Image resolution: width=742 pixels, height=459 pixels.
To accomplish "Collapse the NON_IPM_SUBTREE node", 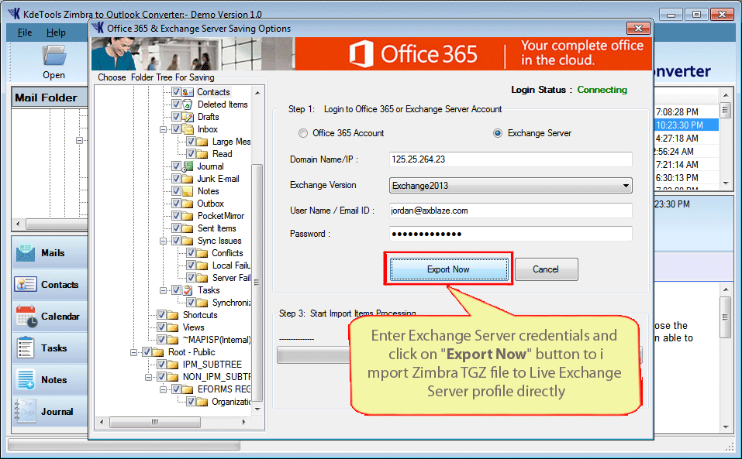I will [x=148, y=377].
